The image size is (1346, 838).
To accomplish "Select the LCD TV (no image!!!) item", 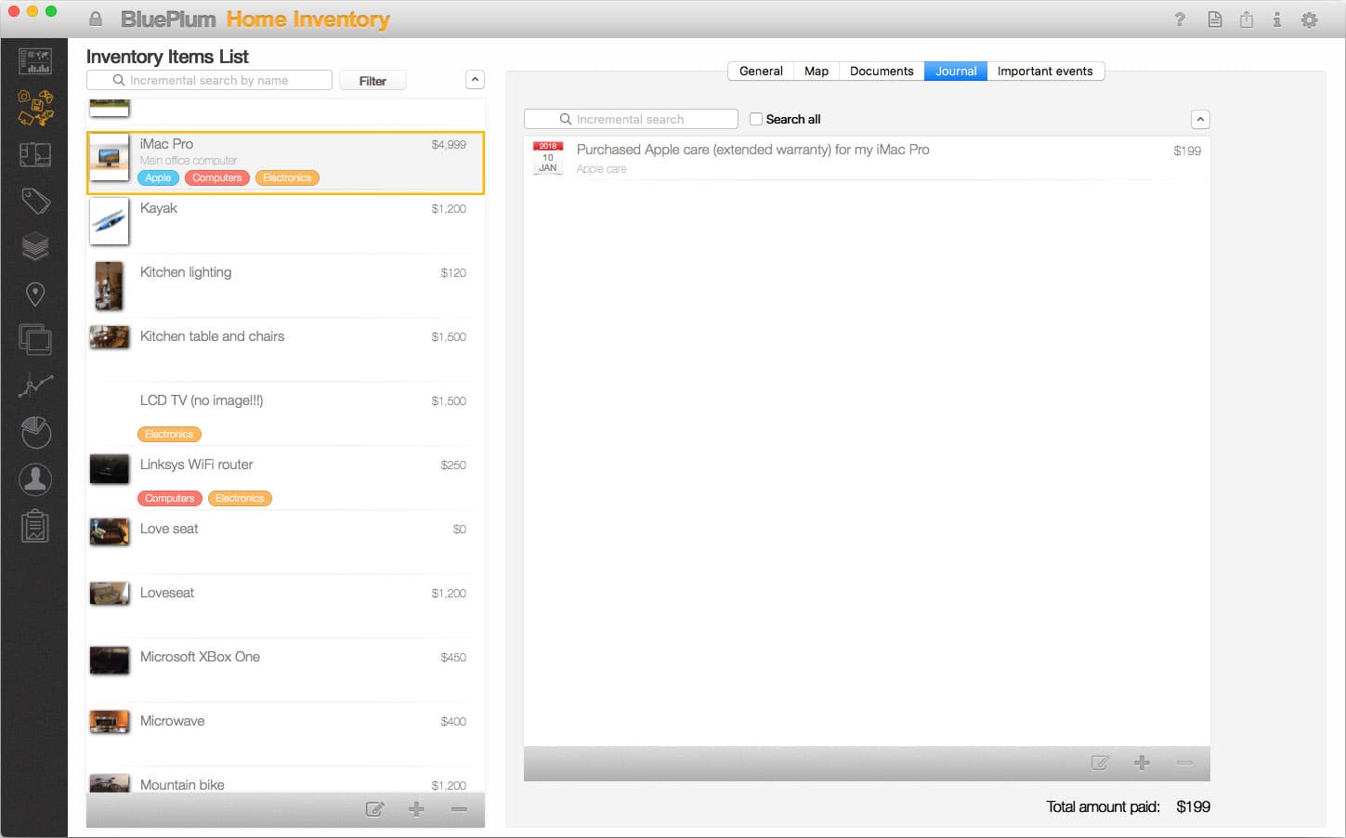I will point(285,413).
